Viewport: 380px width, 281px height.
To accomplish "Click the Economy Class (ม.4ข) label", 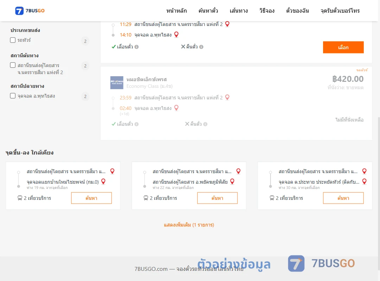I will click(x=149, y=86).
